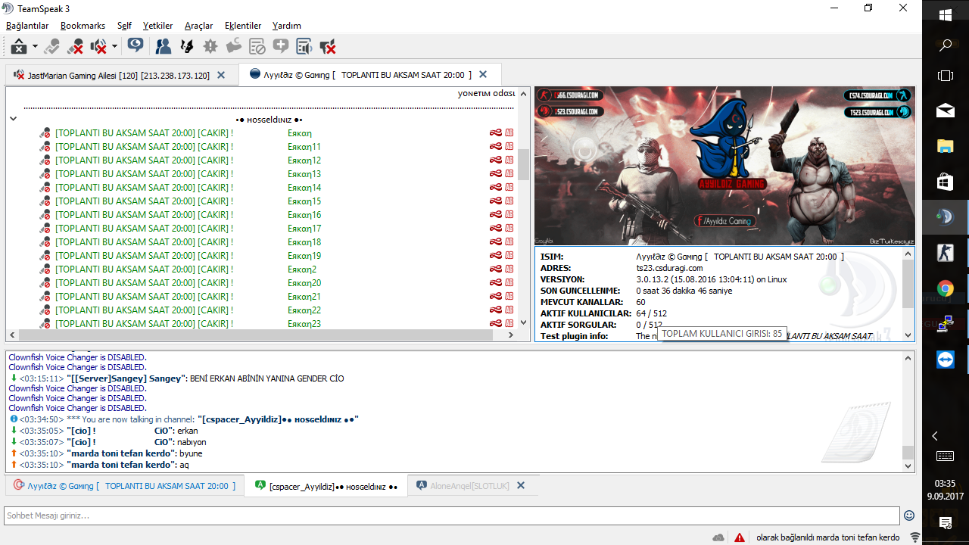Close the JastMarian Gaming Ailesi server tab
Viewport: 969px width, 545px height.
pyautogui.click(x=221, y=76)
